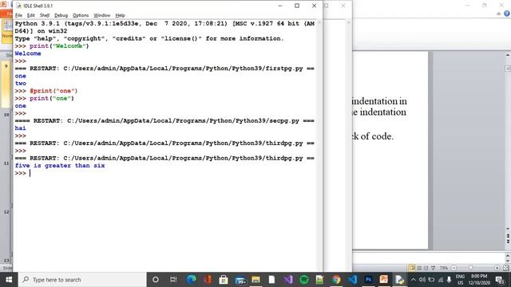Open File Explorer from the taskbar

point(255,280)
